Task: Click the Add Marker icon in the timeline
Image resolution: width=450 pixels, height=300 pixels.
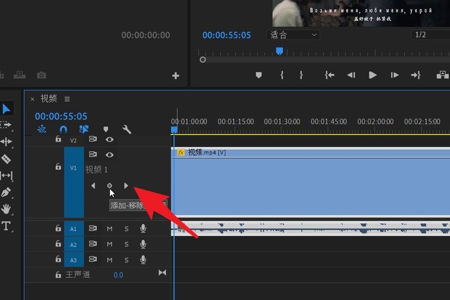Action: pyautogui.click(x=105, y=129)
